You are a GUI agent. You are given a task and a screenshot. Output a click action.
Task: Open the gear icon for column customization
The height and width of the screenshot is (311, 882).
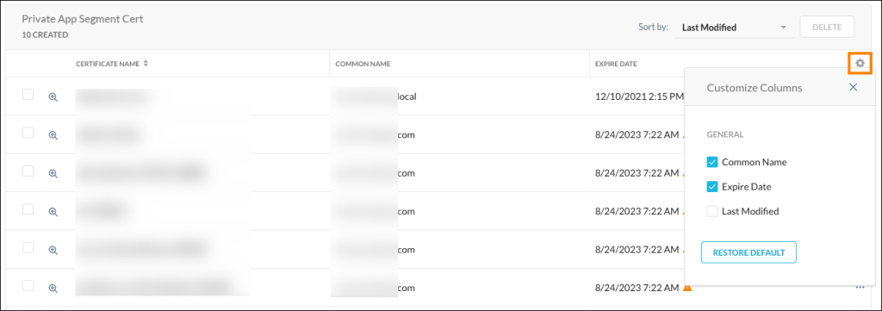pyautogui.click(x=860, y=64)
